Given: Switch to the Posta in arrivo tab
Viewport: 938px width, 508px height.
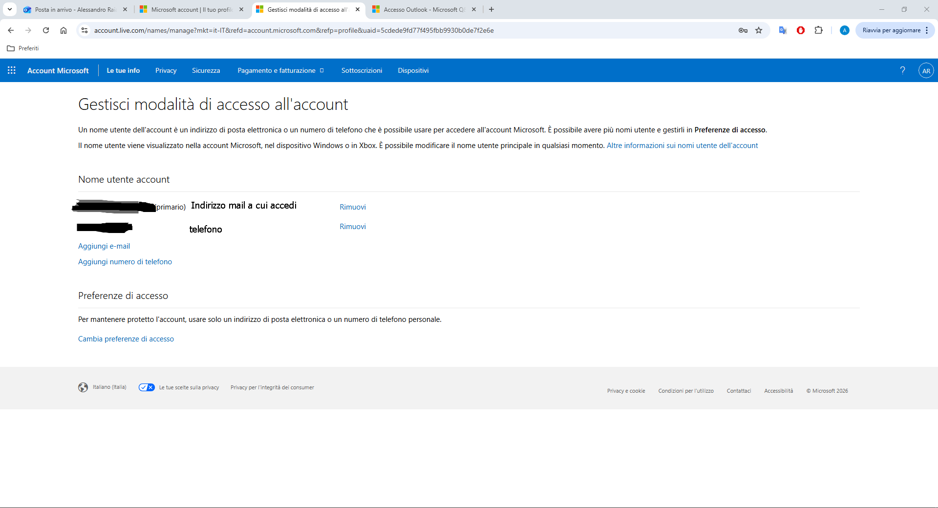Looking at the screenshot, I should pos(75,9).
